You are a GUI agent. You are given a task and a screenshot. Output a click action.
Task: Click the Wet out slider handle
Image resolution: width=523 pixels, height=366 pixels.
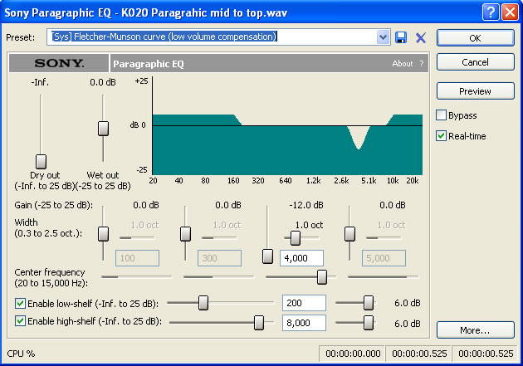(103, 129)
